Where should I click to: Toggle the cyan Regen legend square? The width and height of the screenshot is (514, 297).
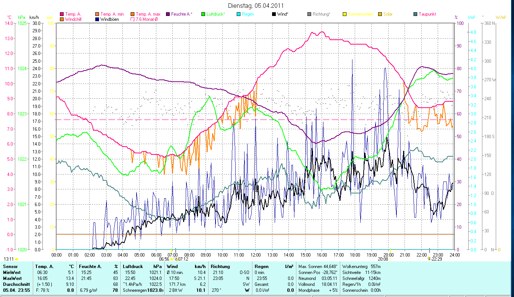[x=239, y=14]
